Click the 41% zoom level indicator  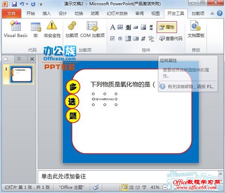[x=154, y=187]
